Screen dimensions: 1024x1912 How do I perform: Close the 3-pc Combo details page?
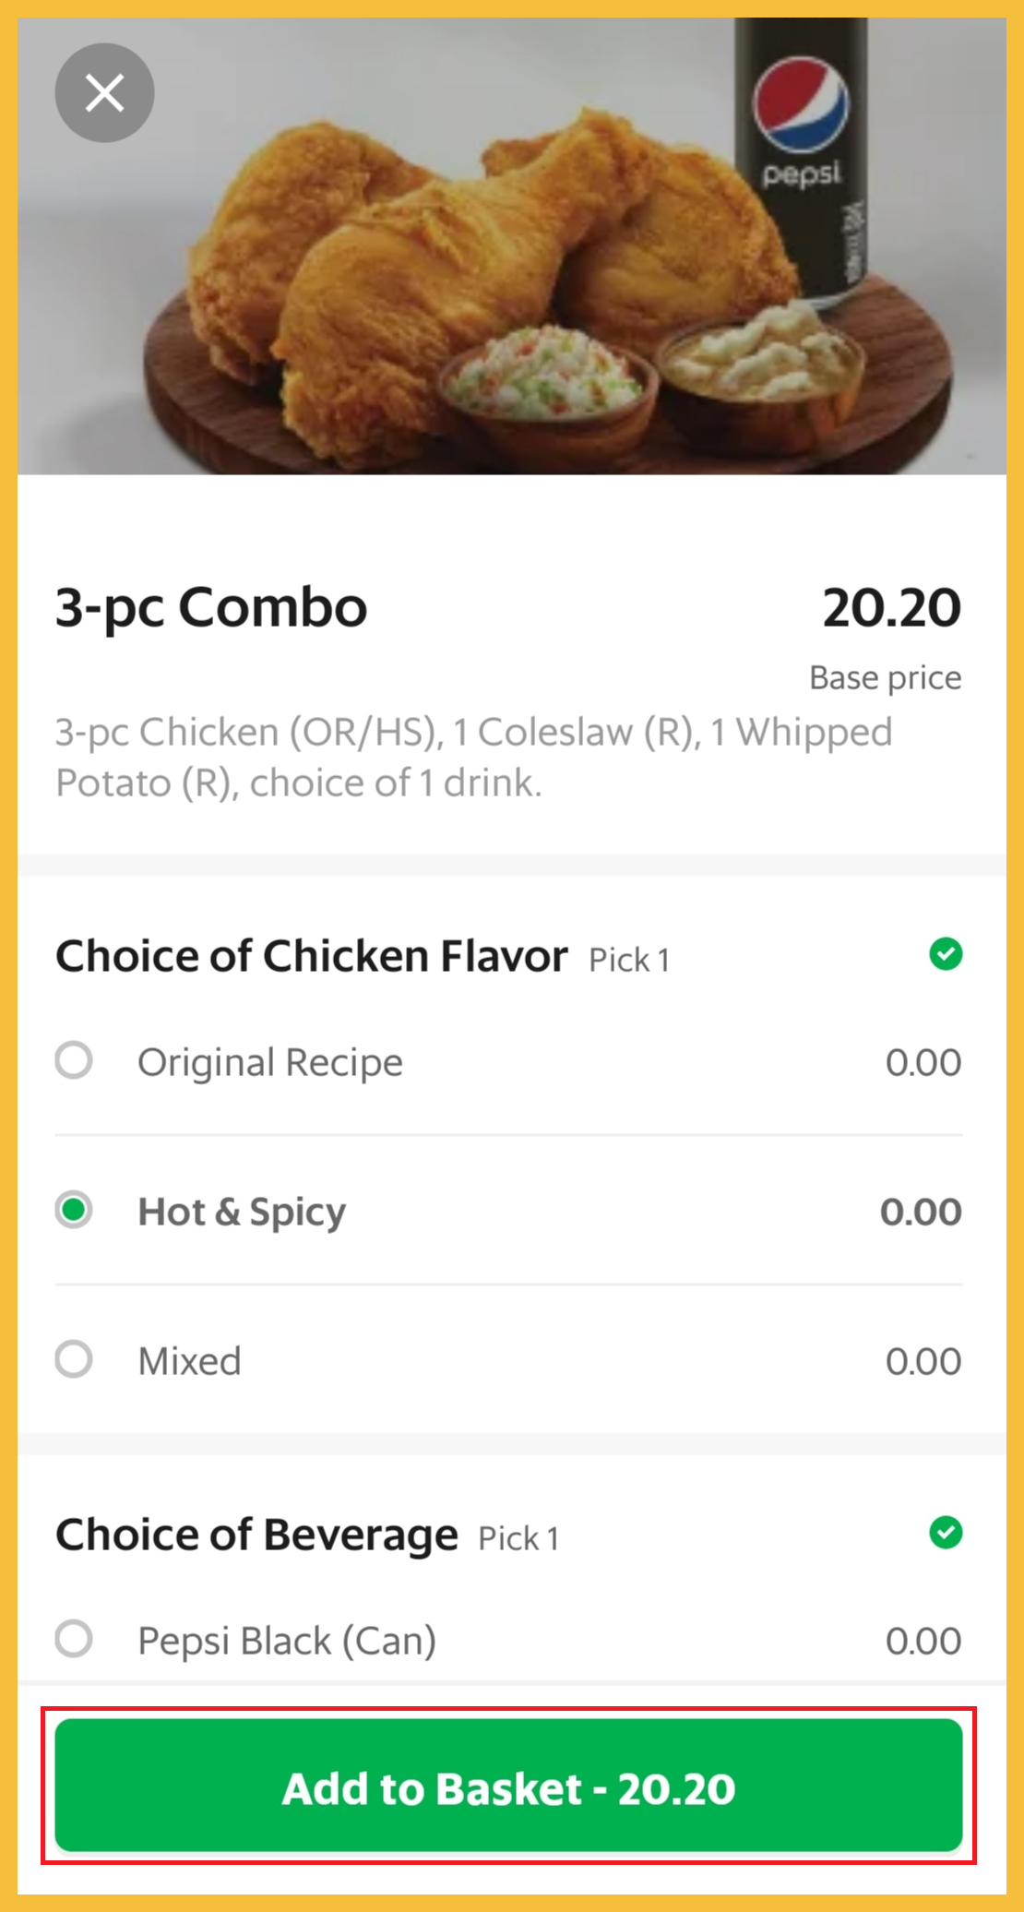coord(104,93)
